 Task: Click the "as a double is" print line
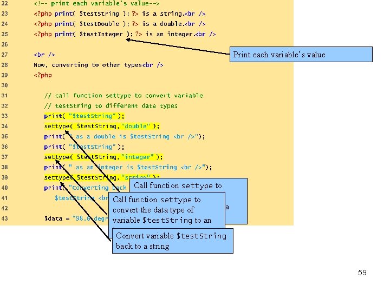pos(125,137)
